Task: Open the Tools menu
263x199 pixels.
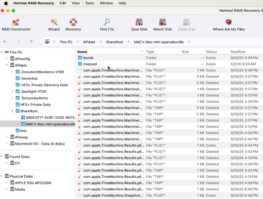Action: coord(89,3)
